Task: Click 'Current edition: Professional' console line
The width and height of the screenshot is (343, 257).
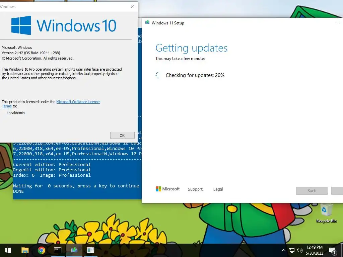Action: point(52,165)
